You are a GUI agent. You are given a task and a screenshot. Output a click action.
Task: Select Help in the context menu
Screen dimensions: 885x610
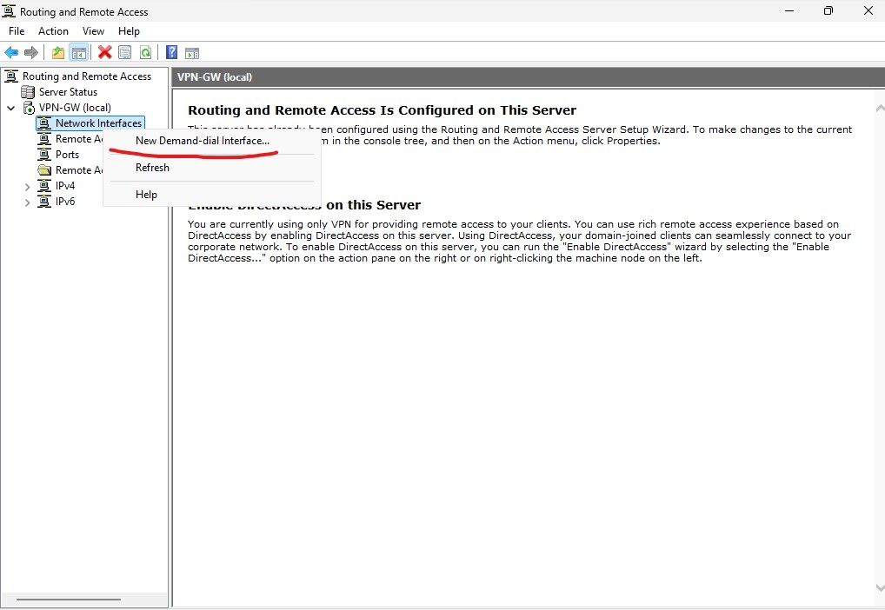click(x=146, y=195)
